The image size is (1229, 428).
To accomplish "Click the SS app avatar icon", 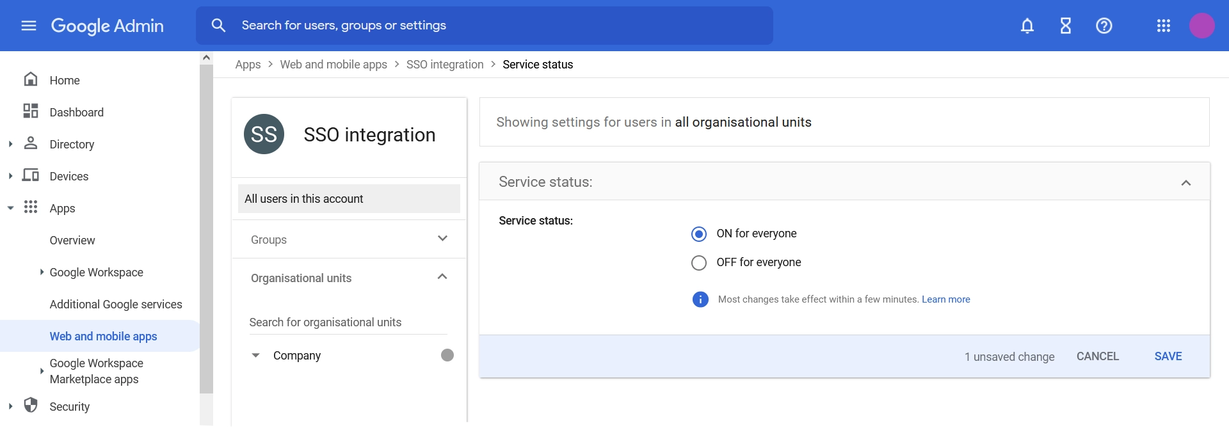I will (264, 134).
